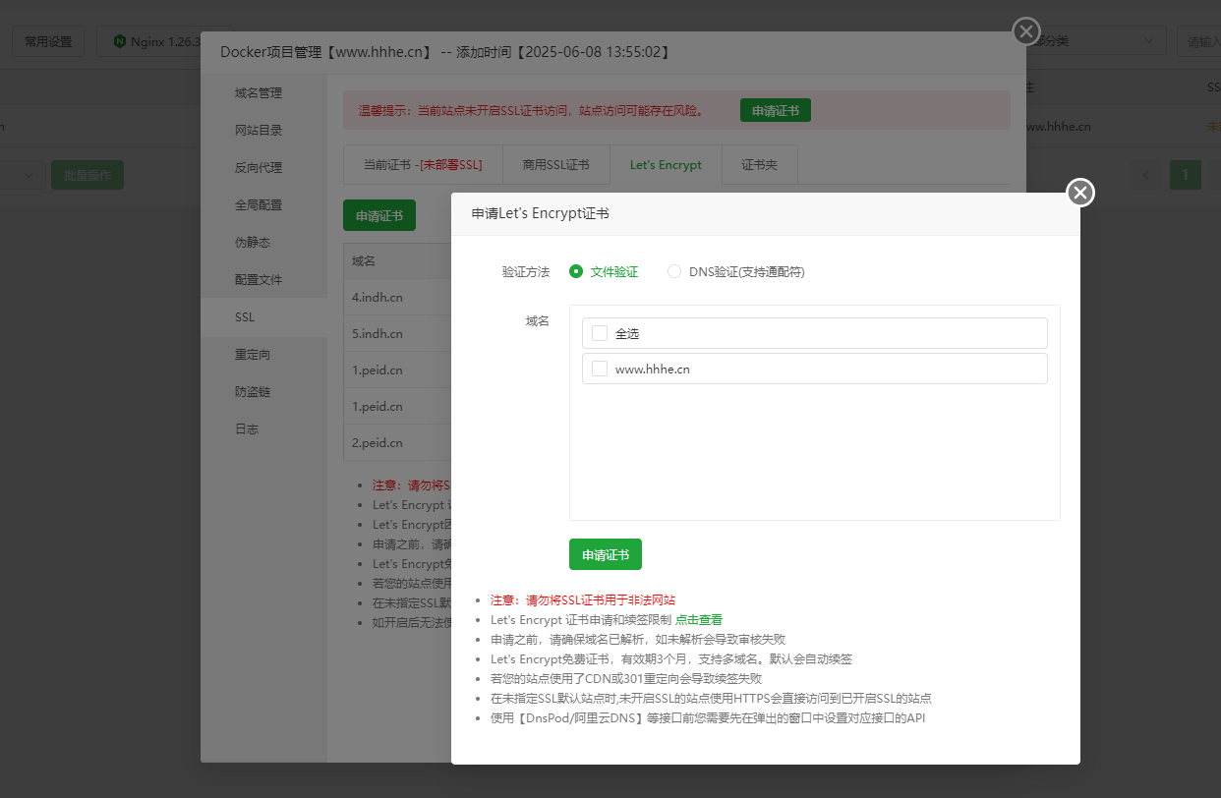The height and width of the screenshot is (798, 1221).
Task: Click the 2.peid.cn table row
Action: point(397,443)
